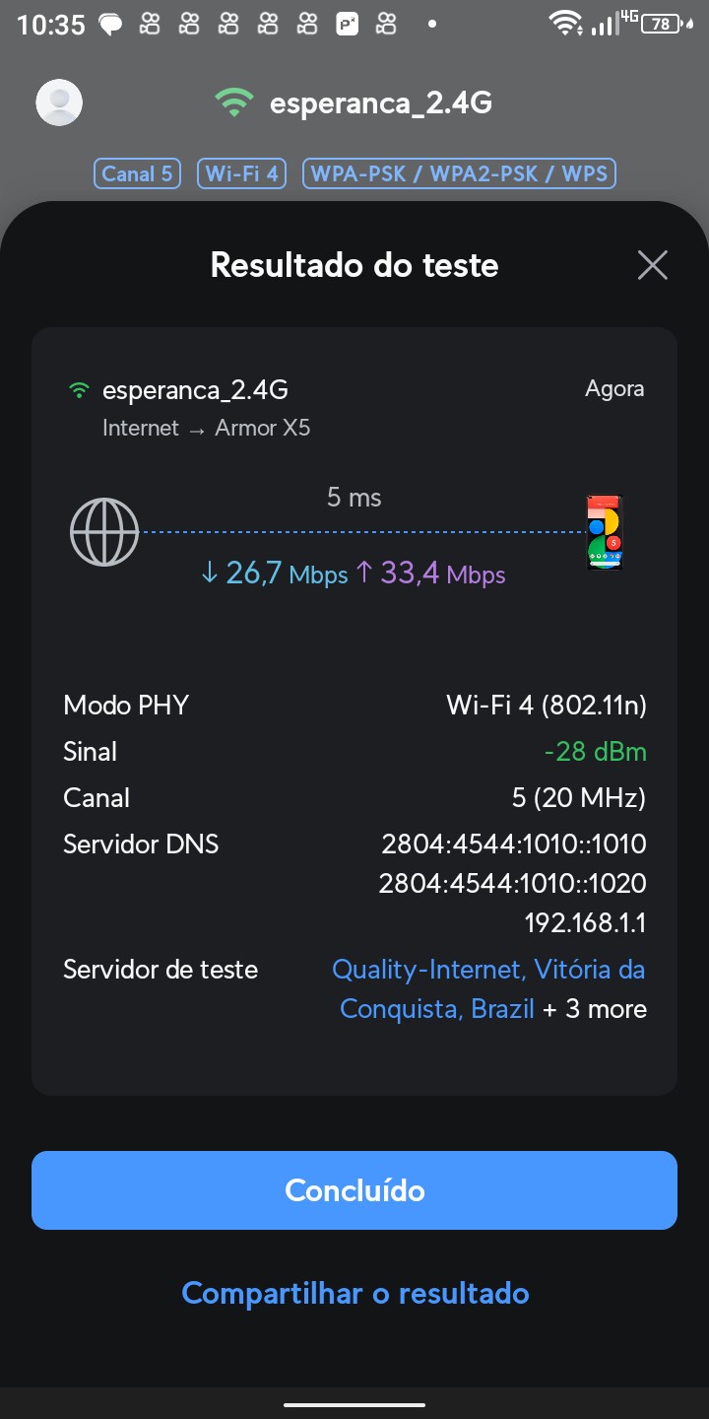Tap the status bar Wi-Fi indicator

(x=564, y=24)
